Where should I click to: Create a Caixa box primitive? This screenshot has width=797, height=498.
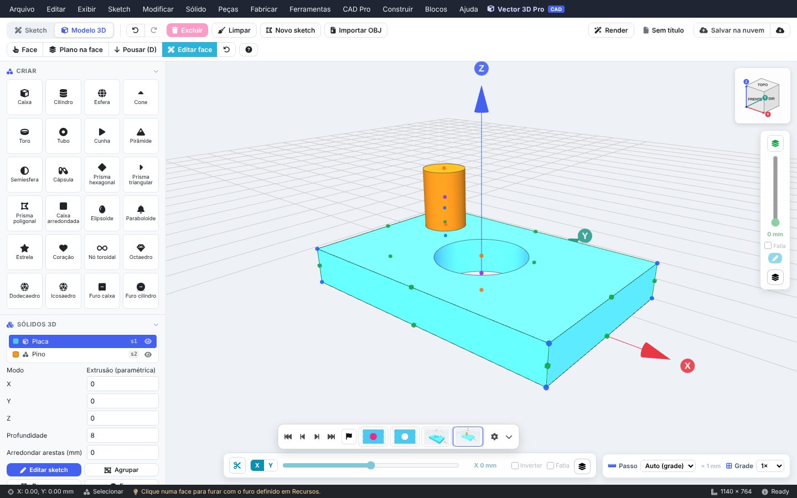pos(24,97)
